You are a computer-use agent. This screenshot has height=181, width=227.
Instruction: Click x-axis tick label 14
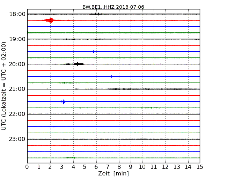(x=188, y=167)
